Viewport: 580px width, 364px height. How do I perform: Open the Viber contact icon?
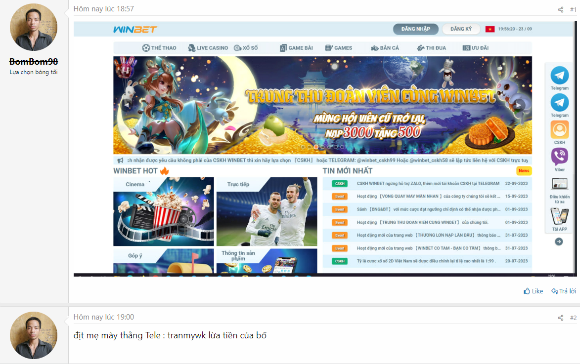(x=559, y=157)
